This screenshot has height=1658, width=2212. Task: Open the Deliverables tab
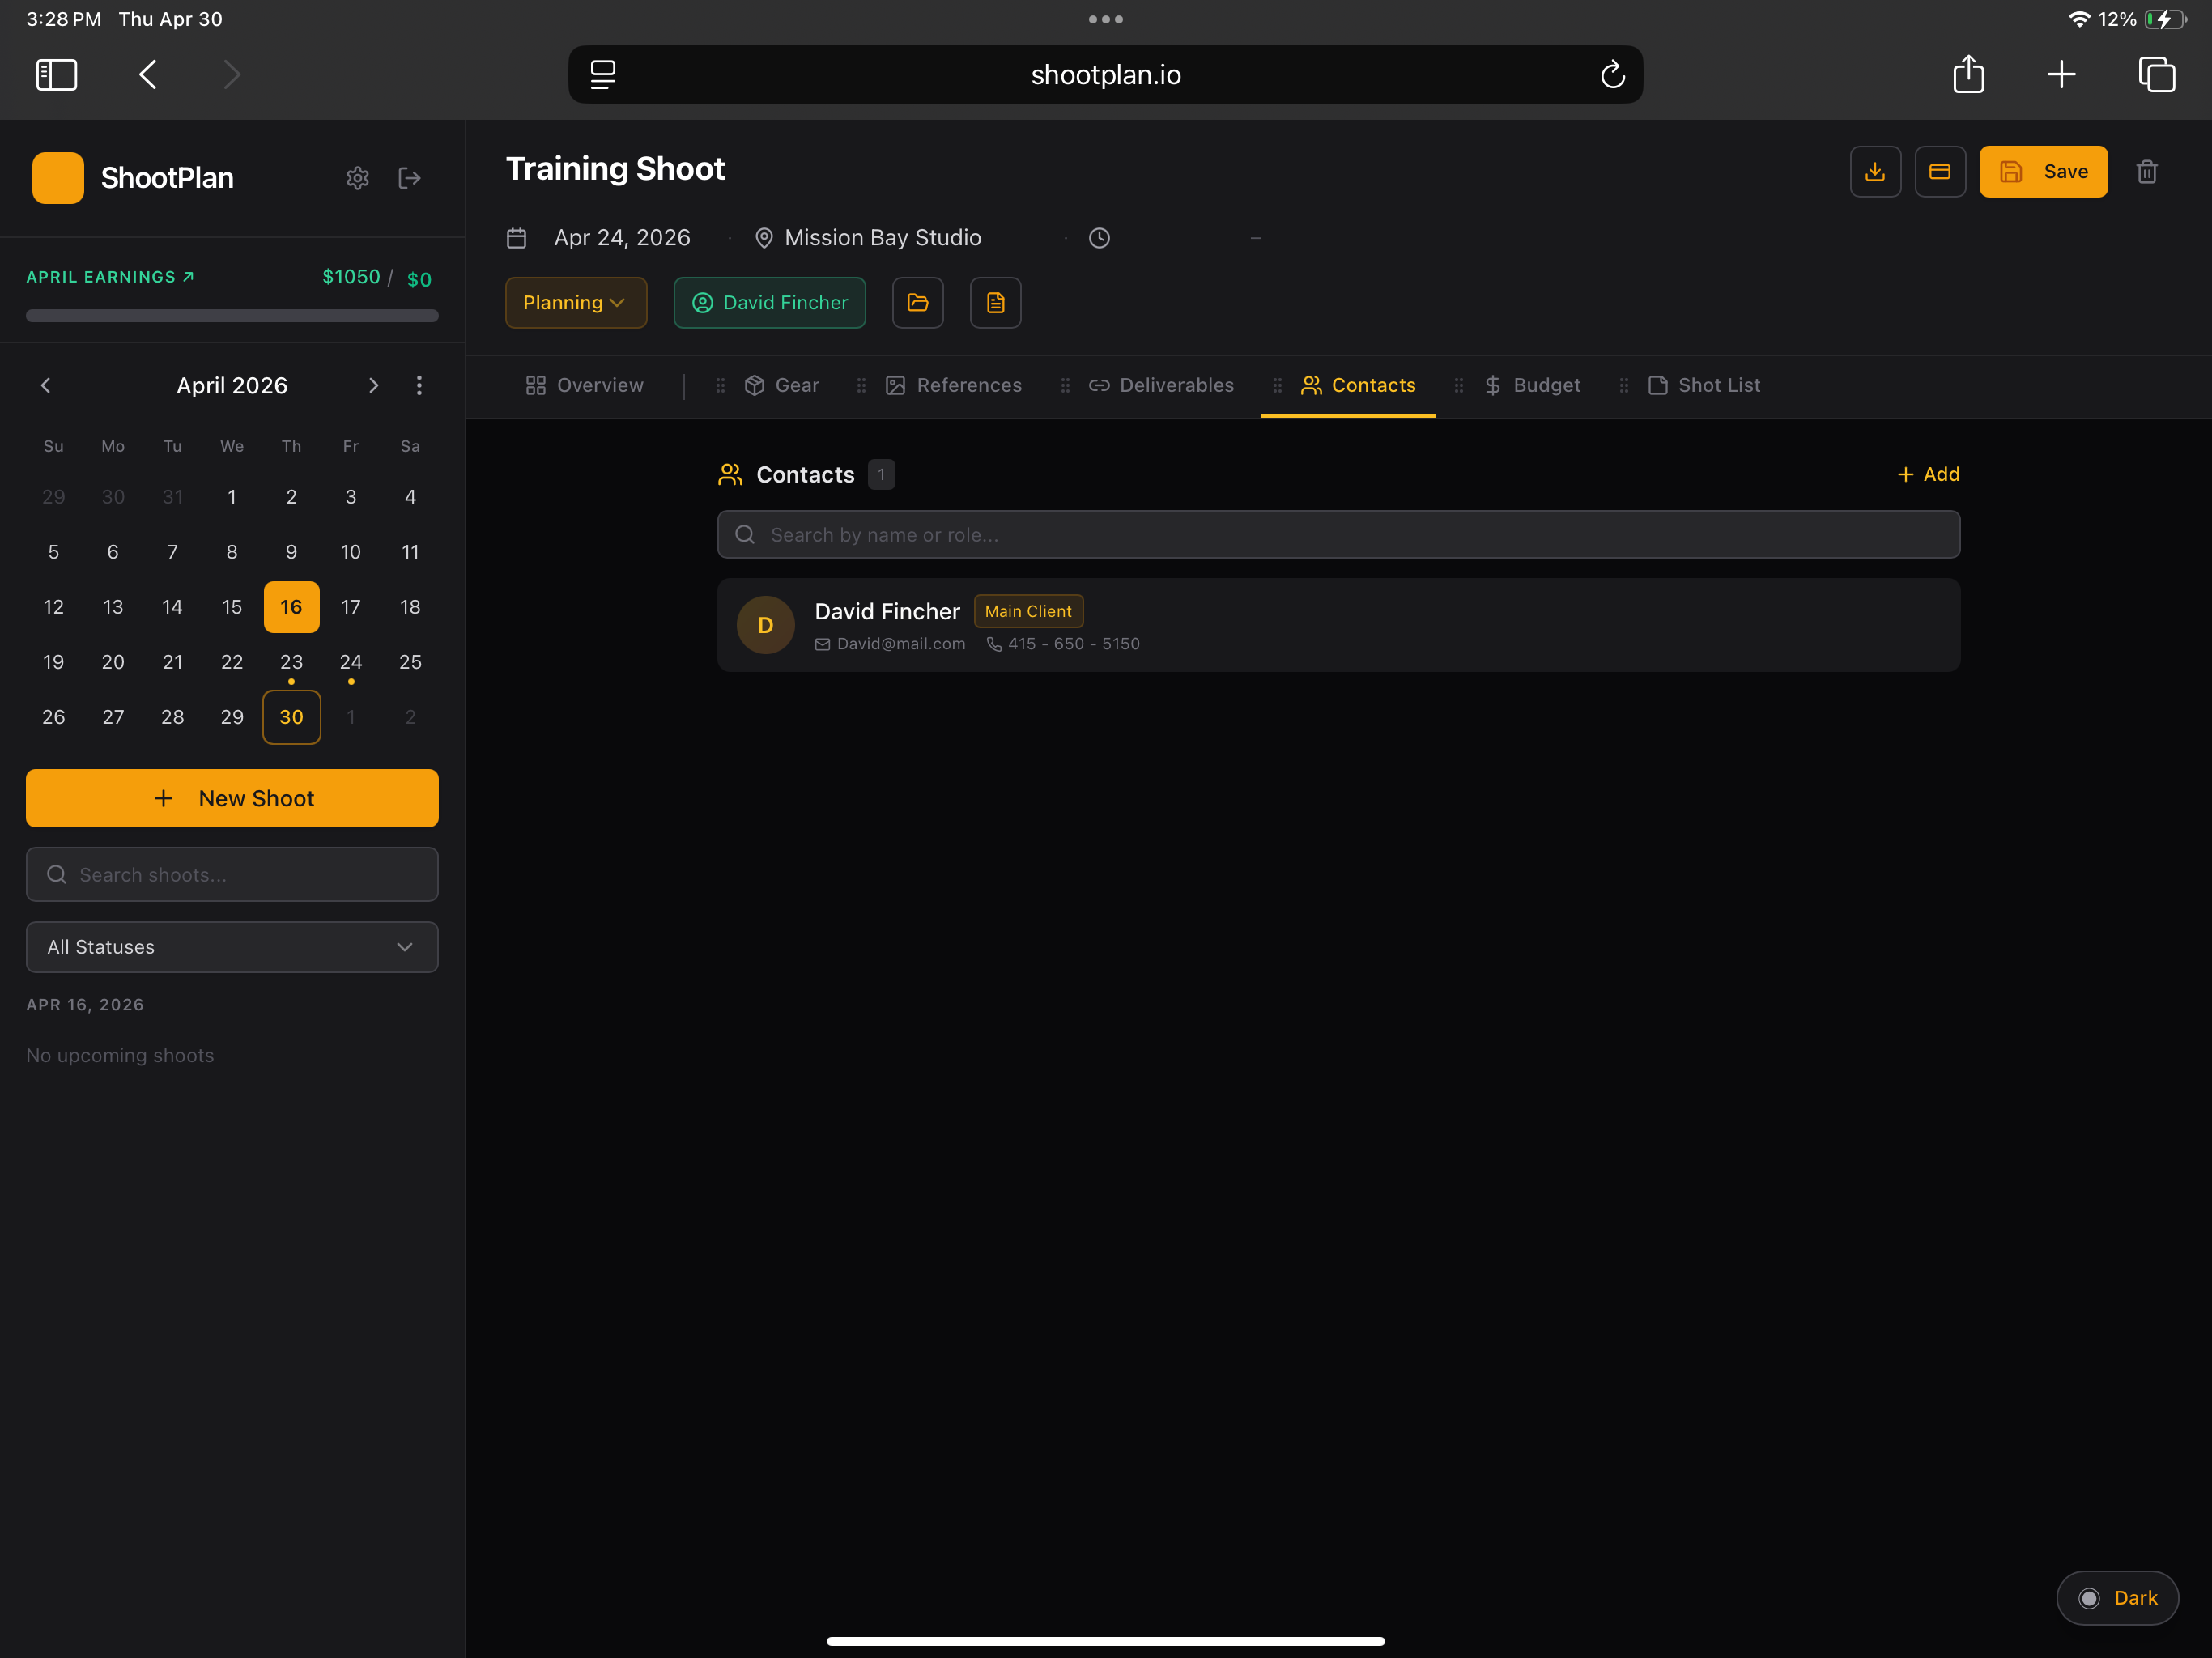point(1161,386)
